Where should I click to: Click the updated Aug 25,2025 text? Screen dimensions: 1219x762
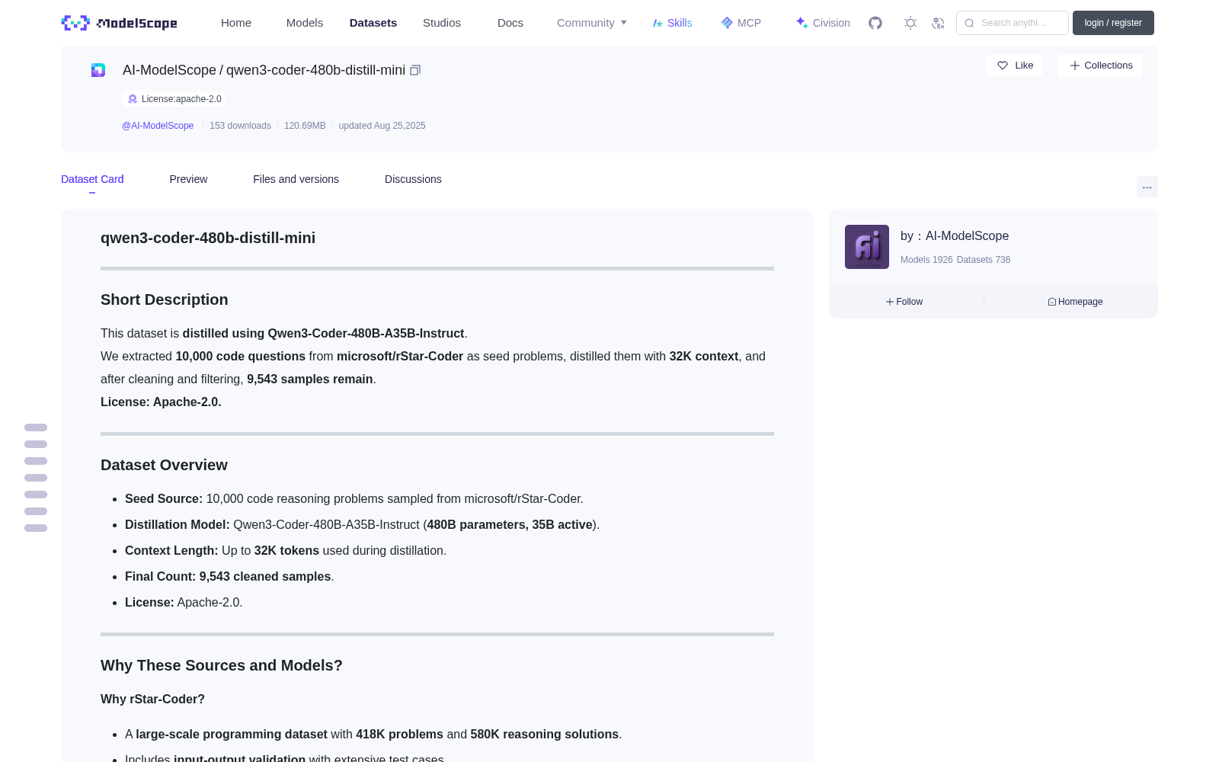pos(382,126)
